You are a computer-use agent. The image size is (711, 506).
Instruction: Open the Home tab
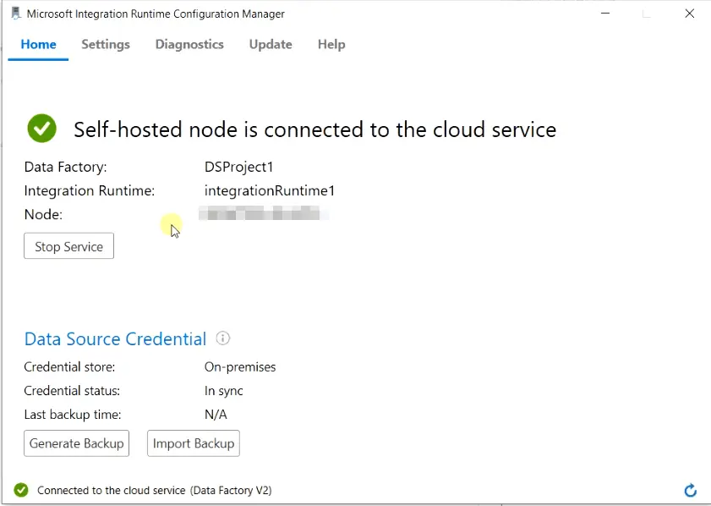click(x=39, y=45)
